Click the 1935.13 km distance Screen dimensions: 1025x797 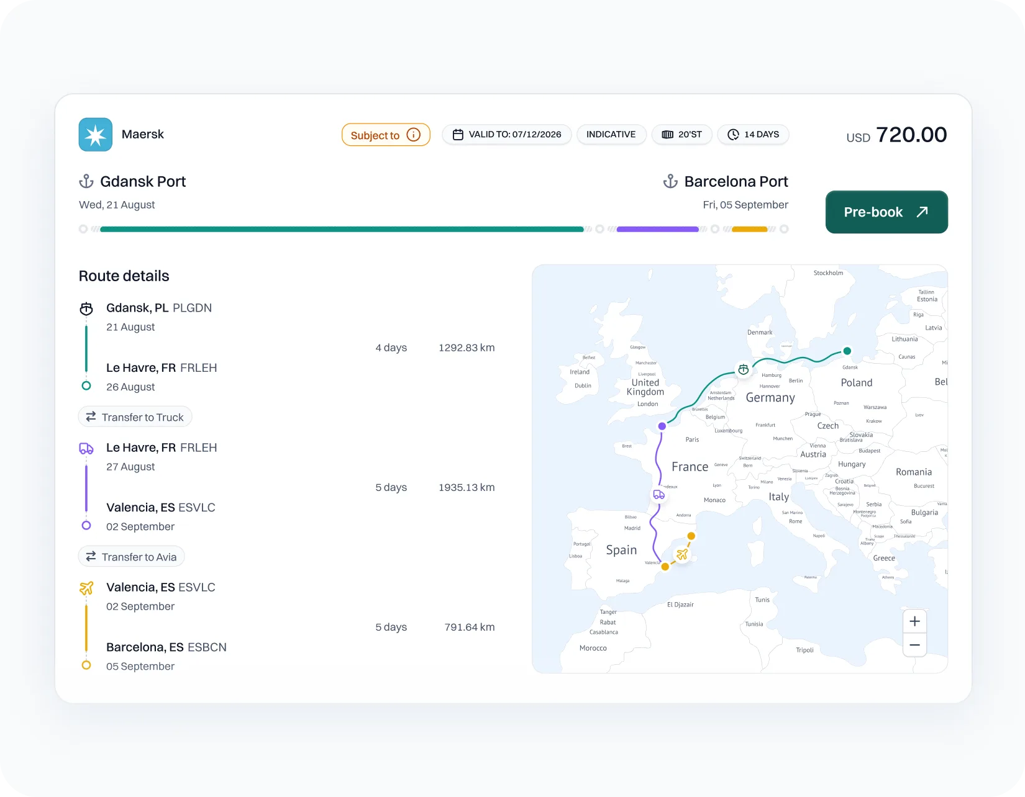pos(467,487)
